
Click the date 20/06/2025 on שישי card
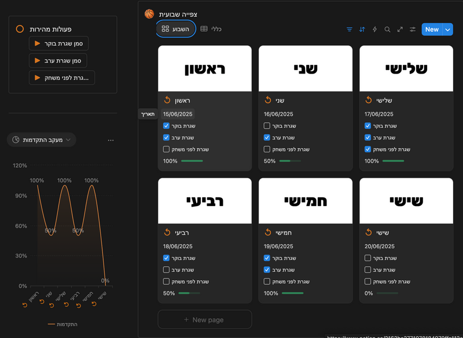point(380,246)
